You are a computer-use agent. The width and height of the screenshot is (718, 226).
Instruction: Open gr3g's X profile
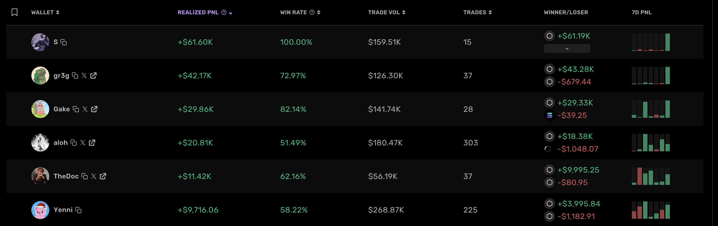point(84,76)
